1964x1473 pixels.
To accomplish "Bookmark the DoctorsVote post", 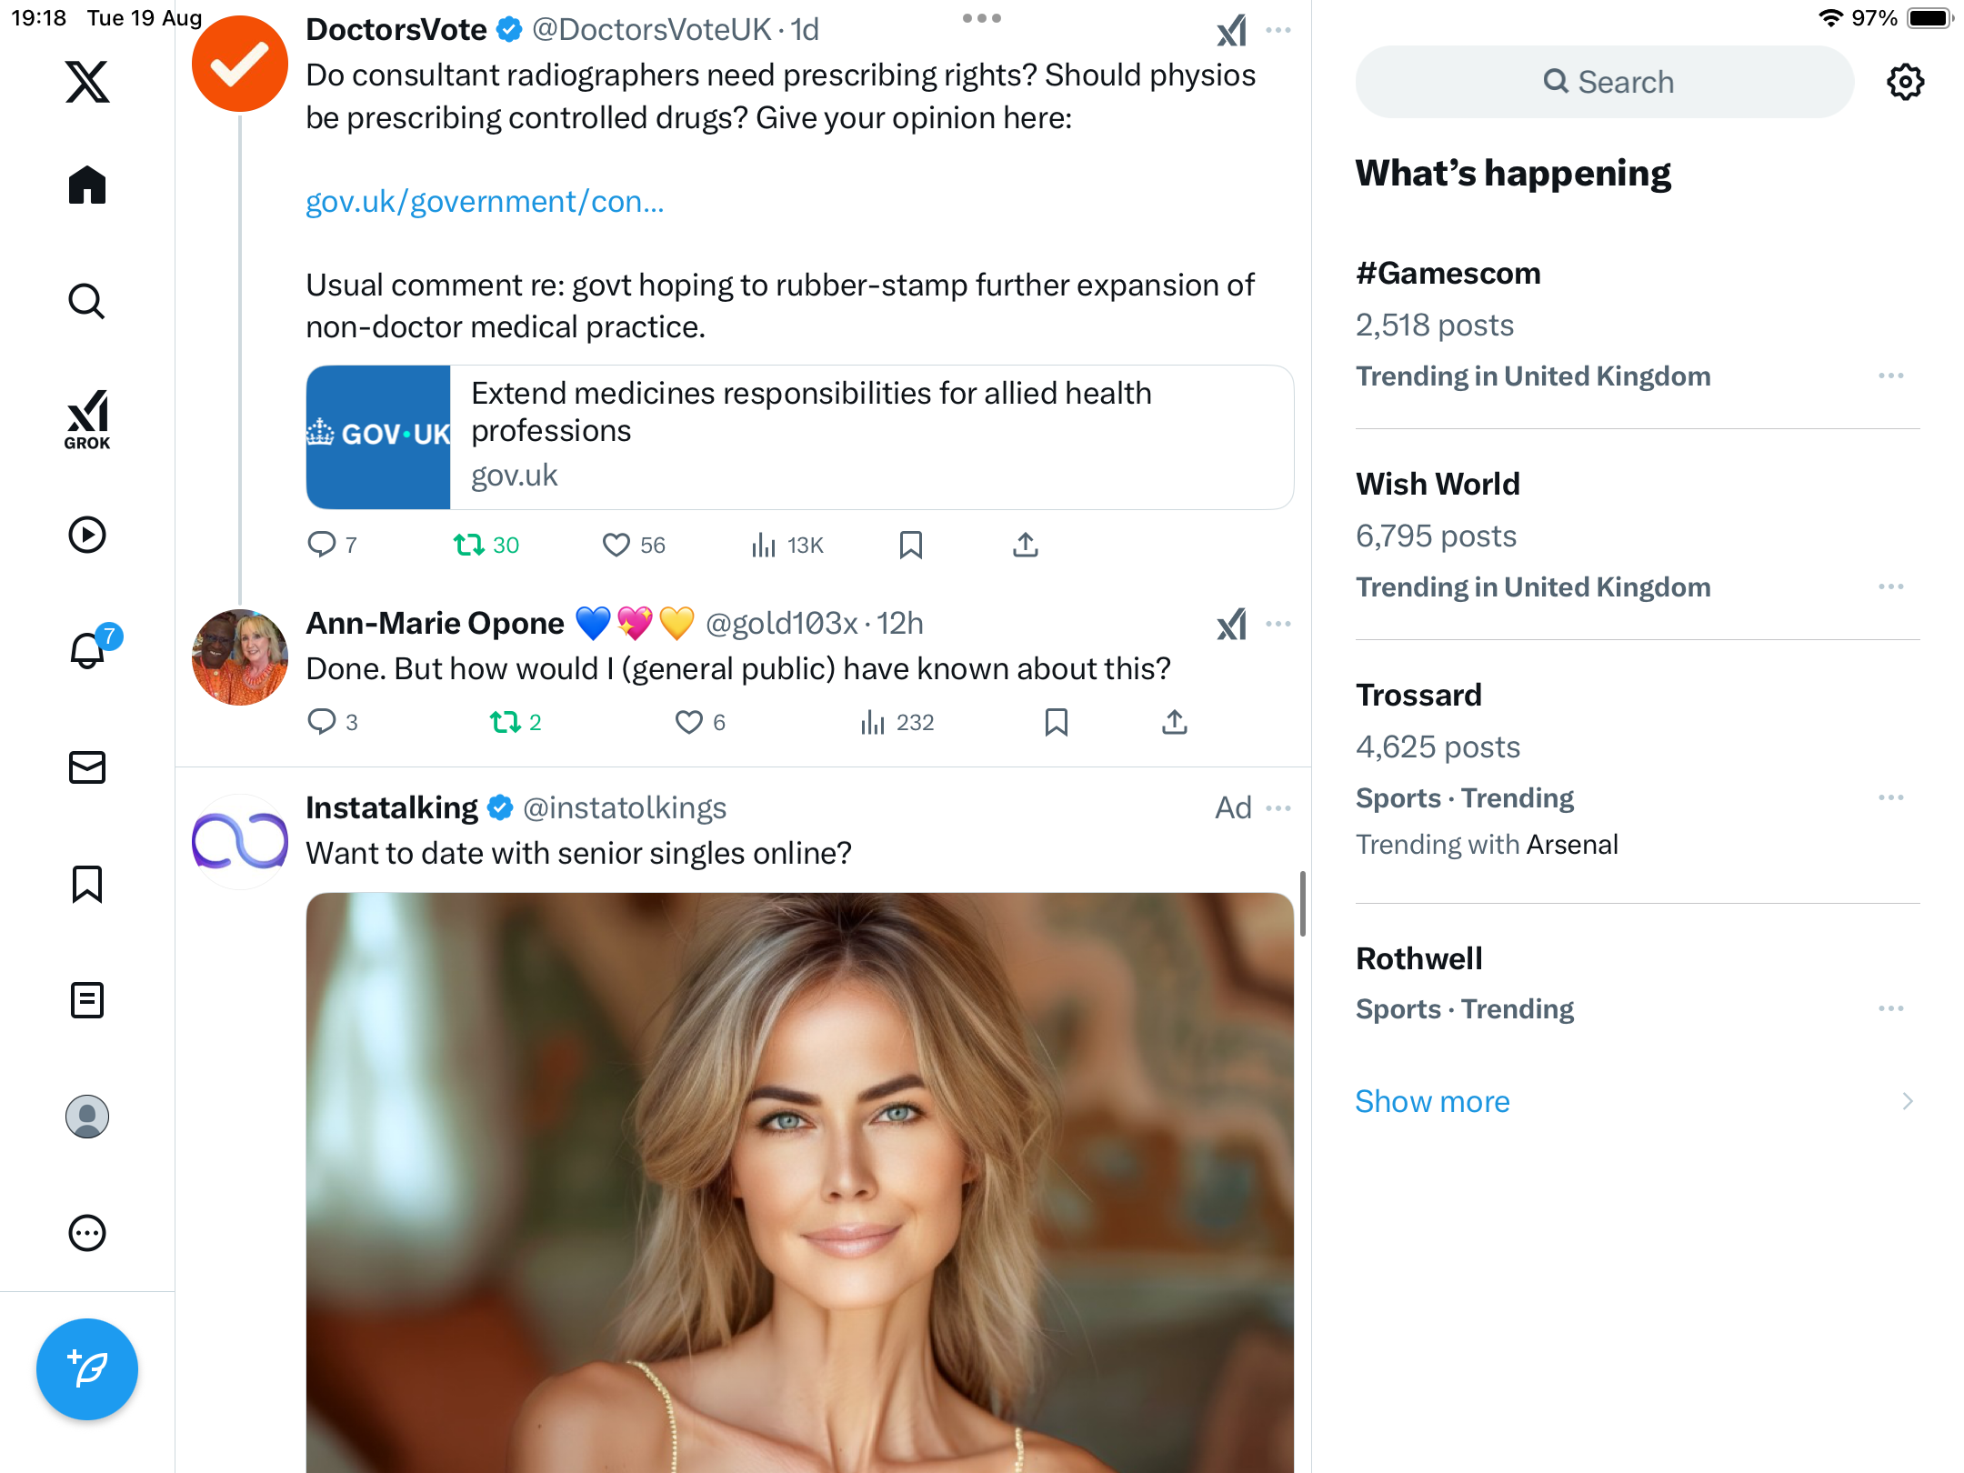I will pos(910,545).
